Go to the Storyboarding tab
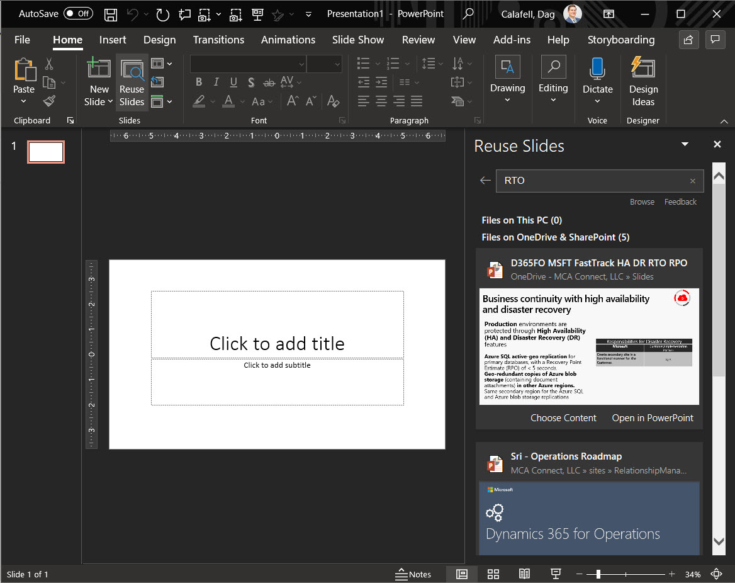 (x=621, y=40)
